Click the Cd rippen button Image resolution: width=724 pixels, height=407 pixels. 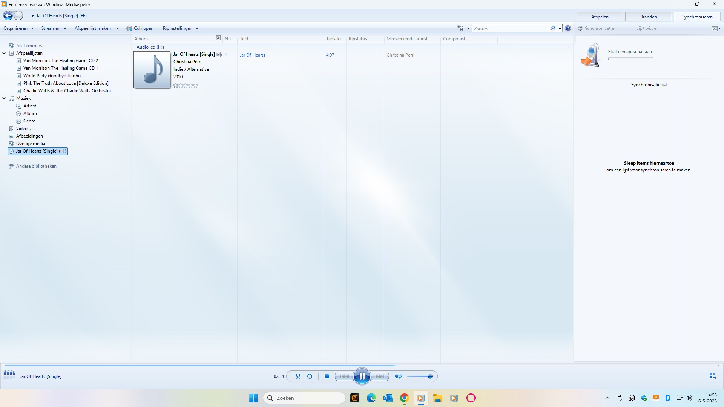140,28
